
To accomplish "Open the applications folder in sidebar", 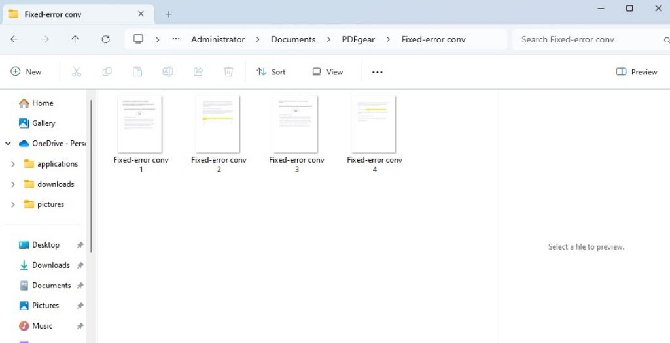I will (x=51, y=164).
